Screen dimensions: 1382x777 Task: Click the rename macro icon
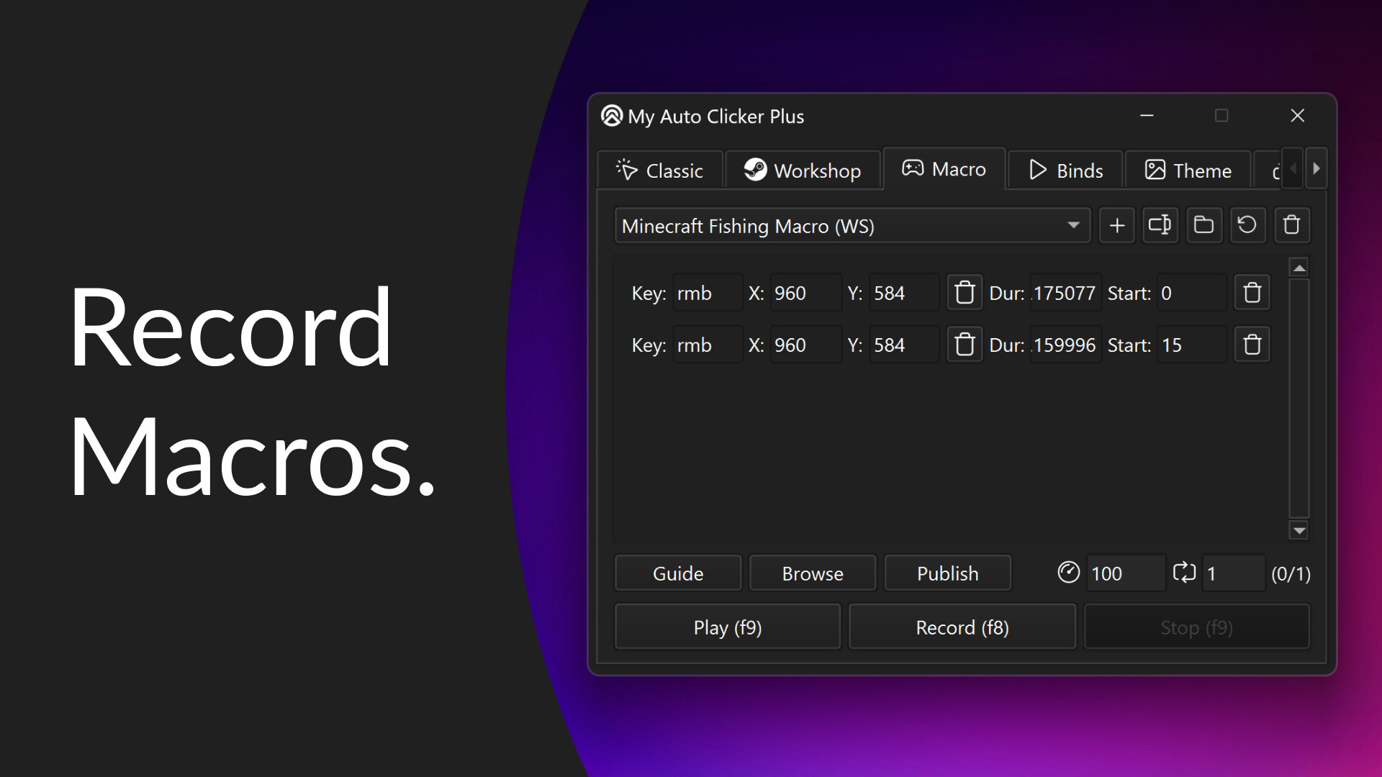(x=1160, y=226)
